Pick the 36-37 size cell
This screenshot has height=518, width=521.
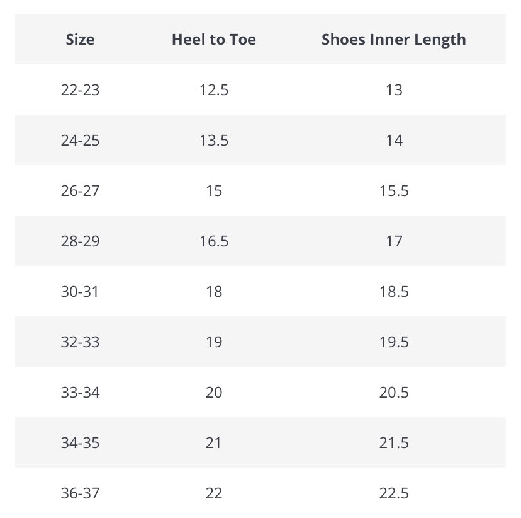pyautogui.click(x=80, y=493)
